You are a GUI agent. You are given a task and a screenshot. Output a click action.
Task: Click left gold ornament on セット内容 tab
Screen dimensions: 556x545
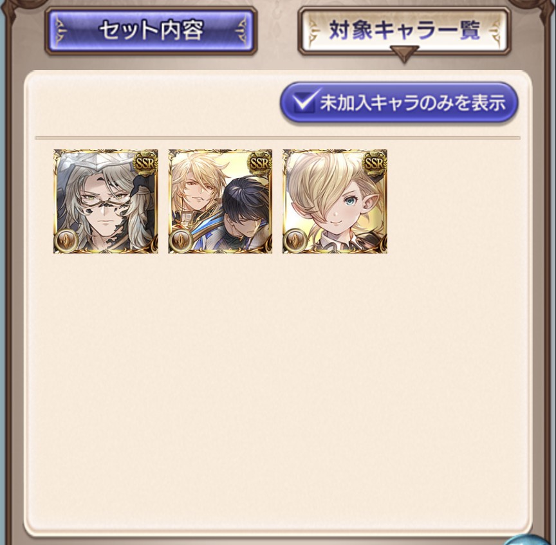coord(61,31)
